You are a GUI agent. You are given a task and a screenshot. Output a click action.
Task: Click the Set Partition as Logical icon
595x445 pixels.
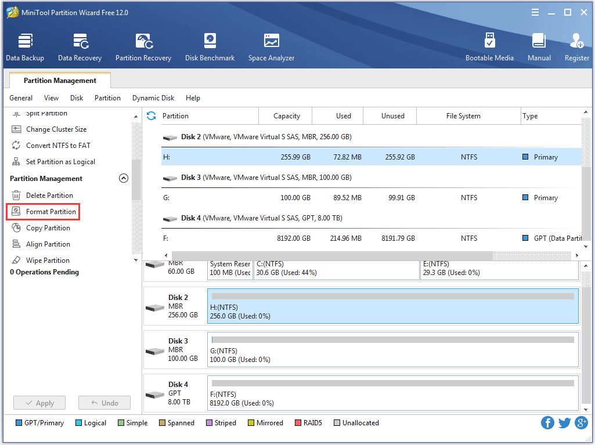point(16,162)
